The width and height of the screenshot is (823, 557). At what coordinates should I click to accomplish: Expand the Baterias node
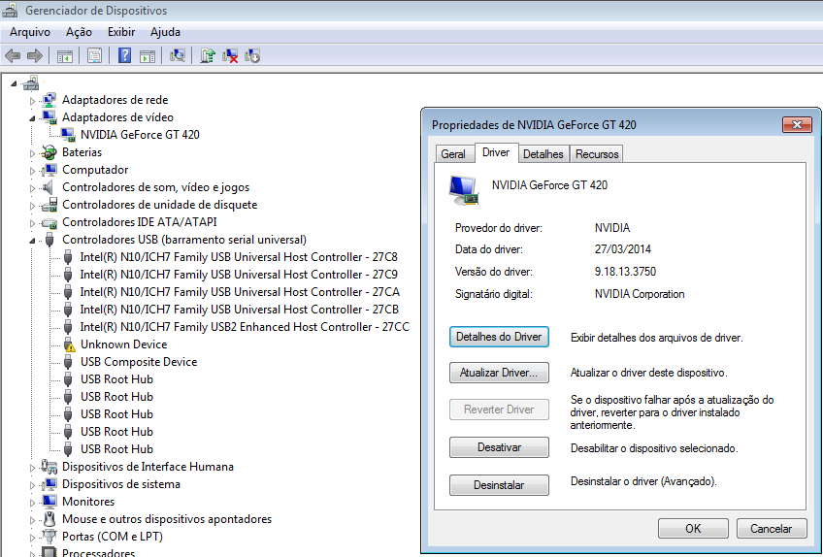[33, 153]
